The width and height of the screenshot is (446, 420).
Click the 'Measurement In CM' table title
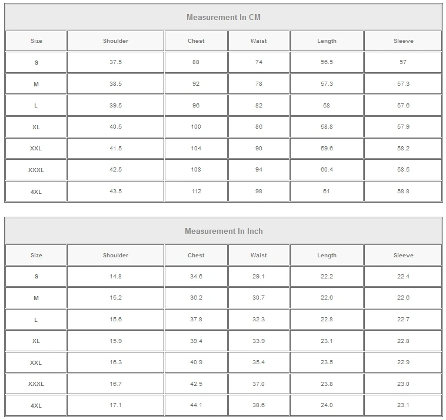[x=223, y=17]
